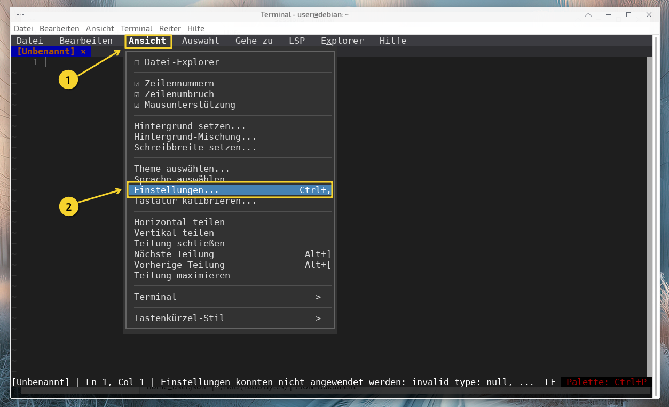
Task: Open the LSP menu
Action: coord(296,41)
